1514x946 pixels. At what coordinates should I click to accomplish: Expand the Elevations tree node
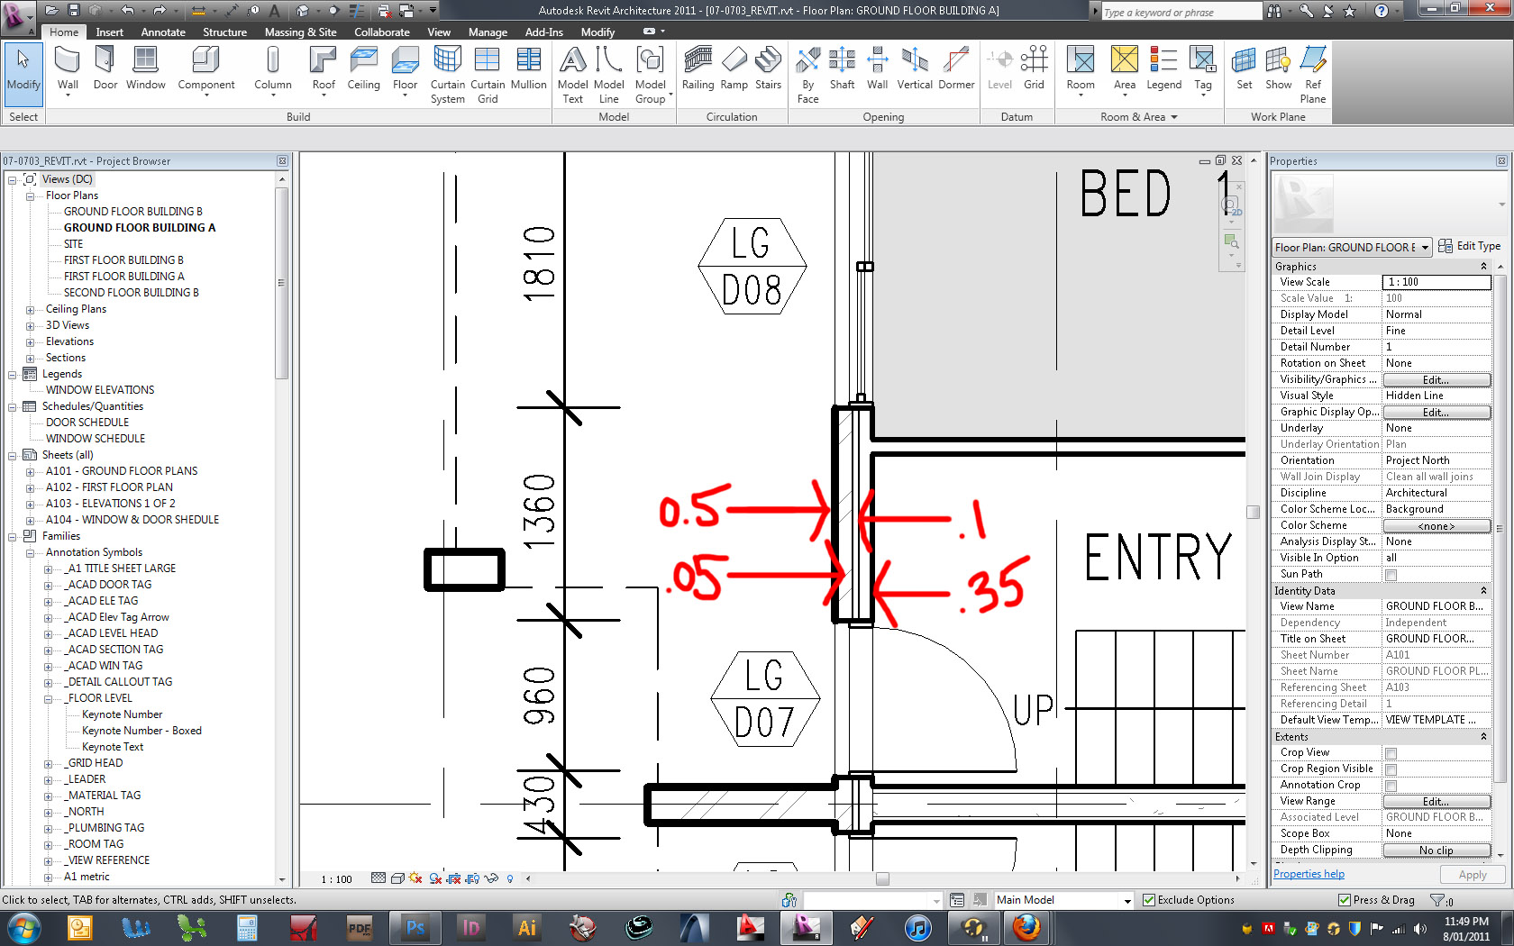click(x=30, y=341)
